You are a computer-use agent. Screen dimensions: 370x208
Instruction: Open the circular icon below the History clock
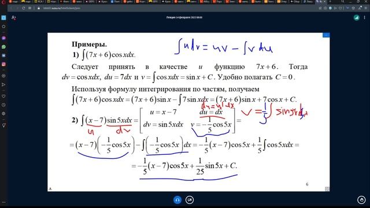(x=3, y=114)
